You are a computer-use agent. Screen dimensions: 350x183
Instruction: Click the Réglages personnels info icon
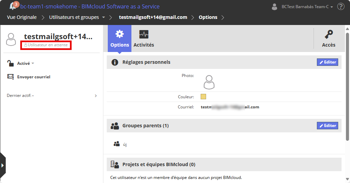point(115,62)
